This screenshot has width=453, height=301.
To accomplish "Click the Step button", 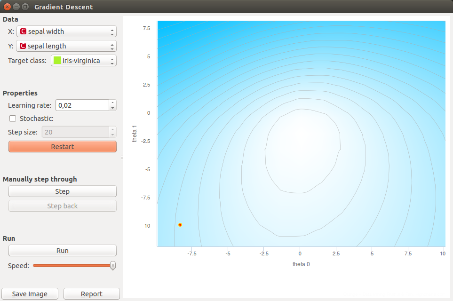I will point(62,191).
